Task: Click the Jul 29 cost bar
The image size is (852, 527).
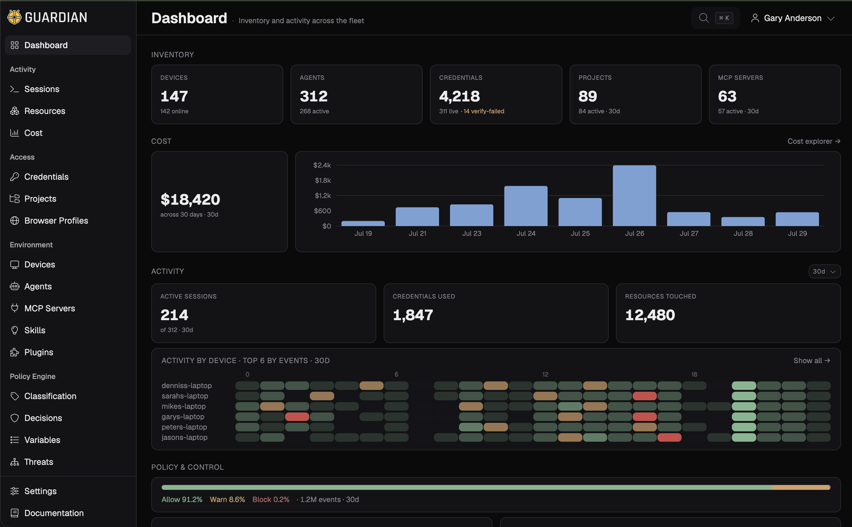Action: (797, 219)
